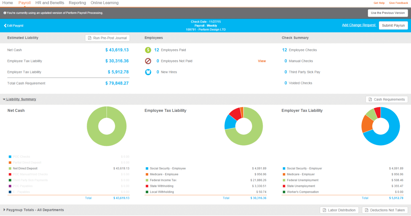
Task: Click Employee Tax Liability amount $ 30,316.36
Action: click(117, 61)
